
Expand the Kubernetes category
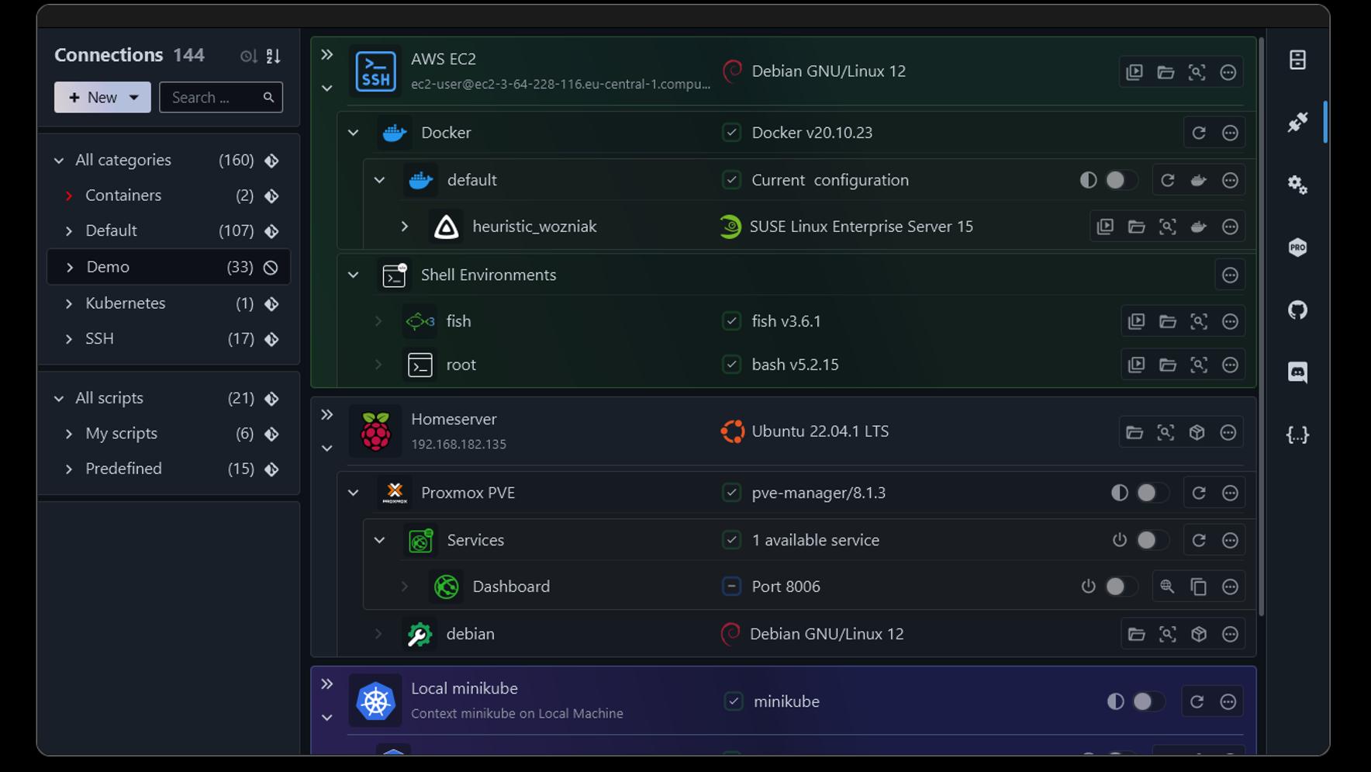[69, 303]
